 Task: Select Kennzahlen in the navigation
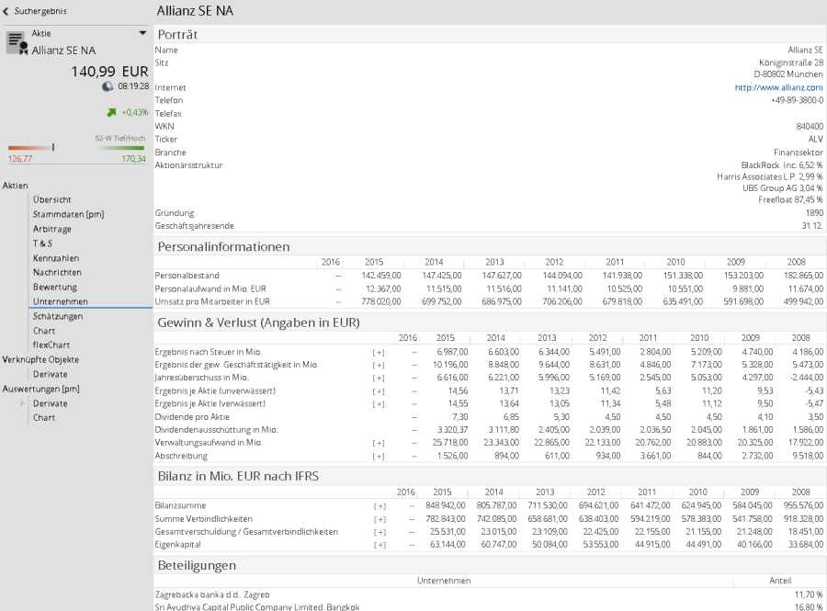click(55, 258)
